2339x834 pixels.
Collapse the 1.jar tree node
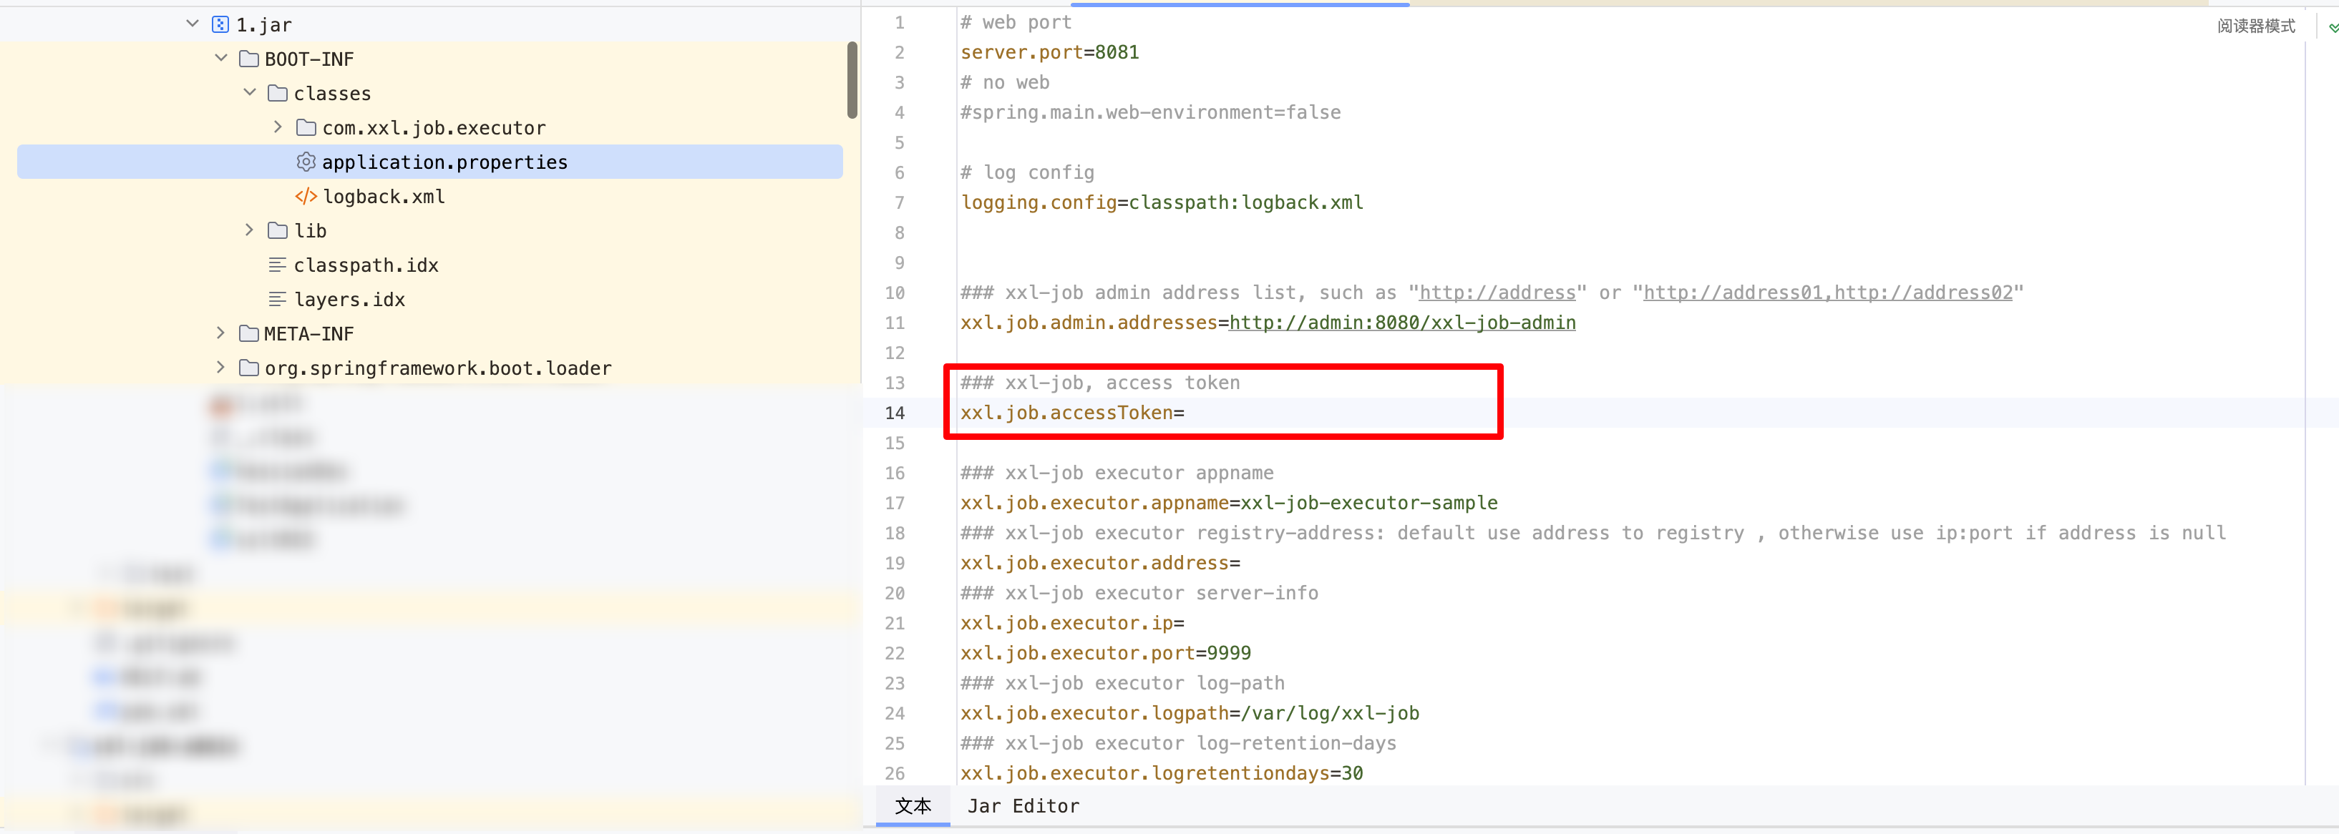tap(193, 24)
